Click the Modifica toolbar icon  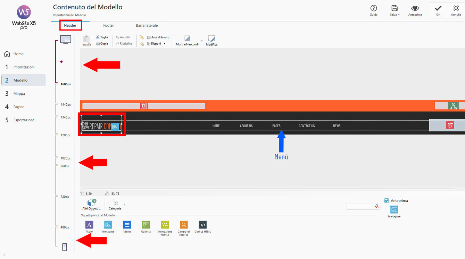(211, 40)
